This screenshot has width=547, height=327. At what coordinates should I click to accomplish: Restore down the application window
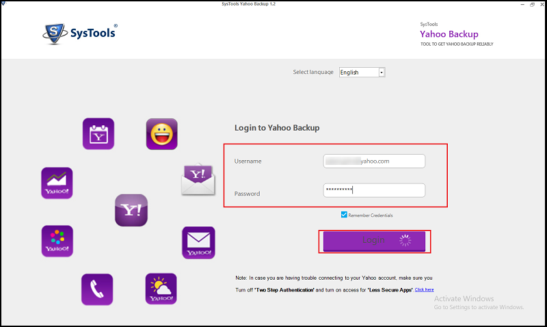coord(533,5)
